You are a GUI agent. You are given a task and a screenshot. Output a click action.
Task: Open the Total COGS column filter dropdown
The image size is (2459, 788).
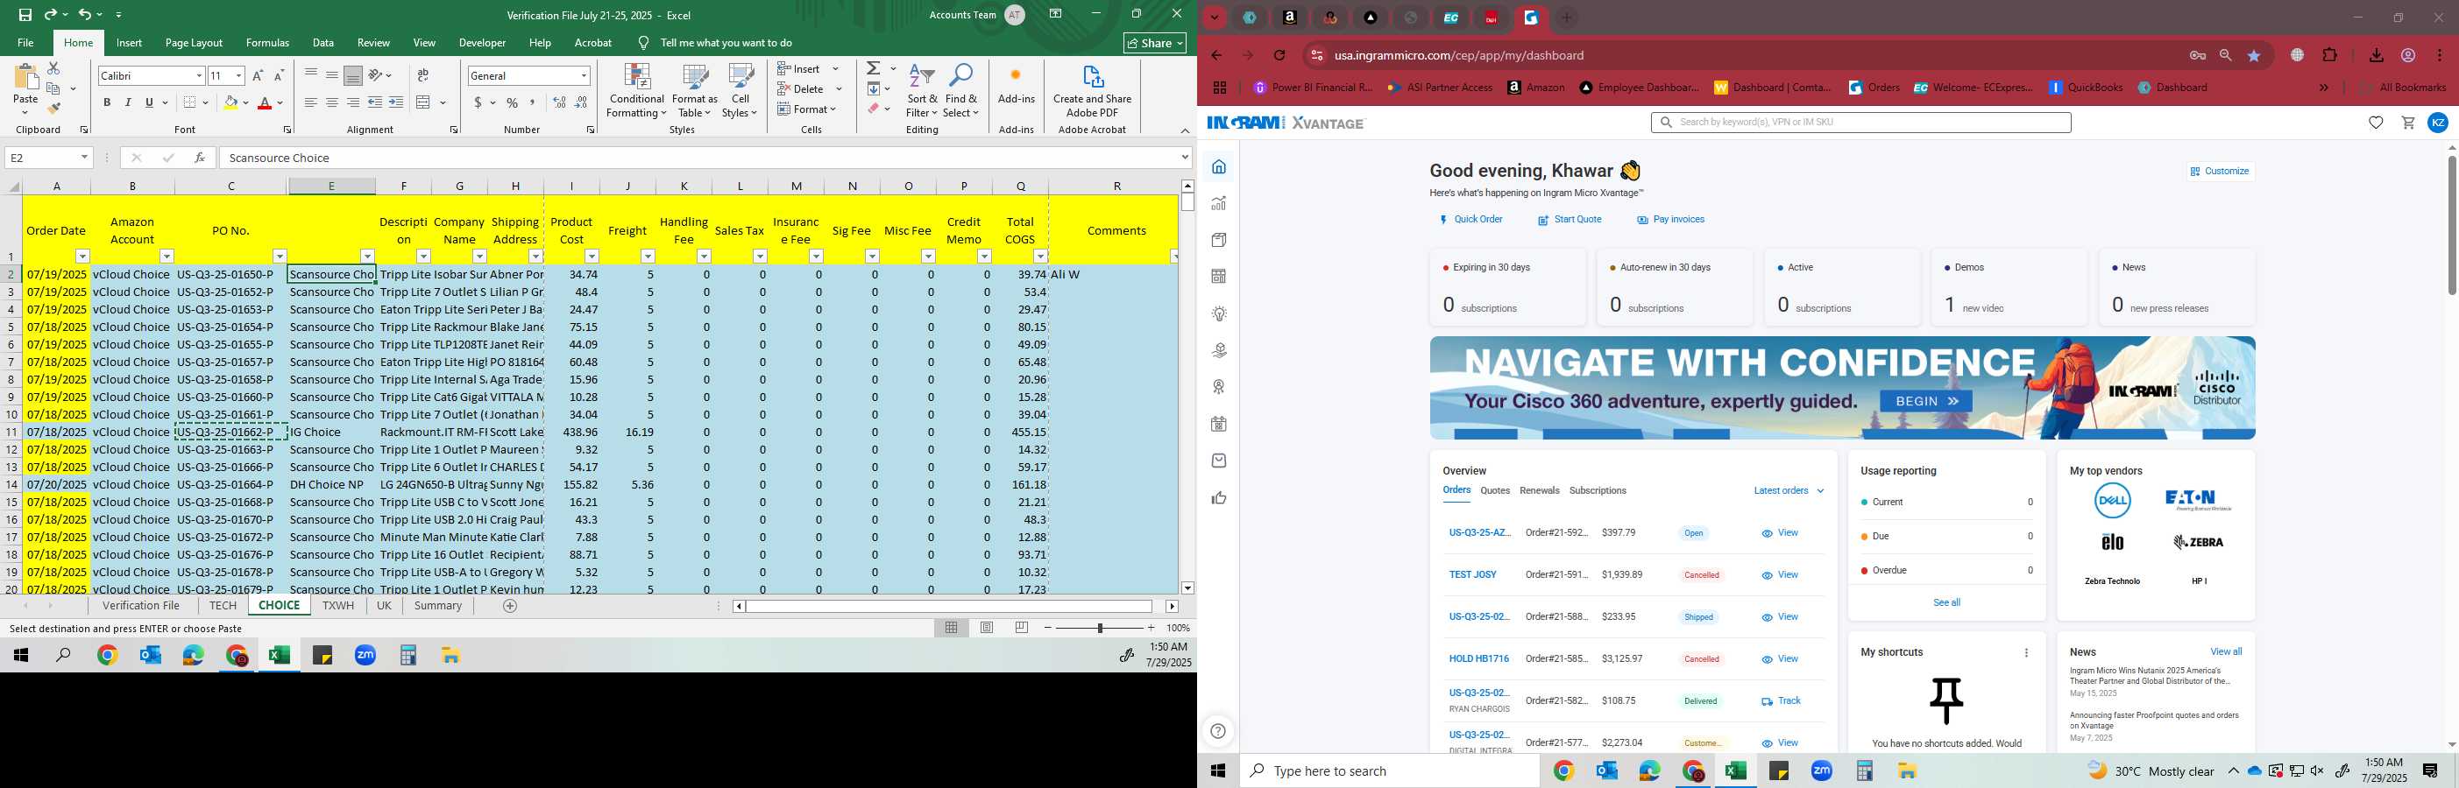[x=1040, y=256]
